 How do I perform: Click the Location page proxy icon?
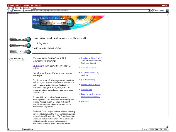pyautogui.click(x=23, y=11)
